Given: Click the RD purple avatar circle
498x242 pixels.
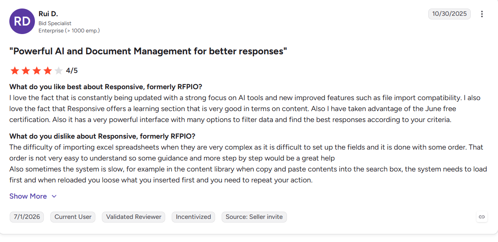Looking at the screenshot, I should click(x=22, y=21).
